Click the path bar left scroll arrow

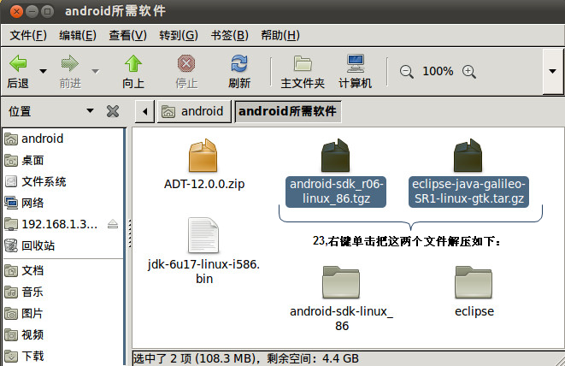pos(144,111)
